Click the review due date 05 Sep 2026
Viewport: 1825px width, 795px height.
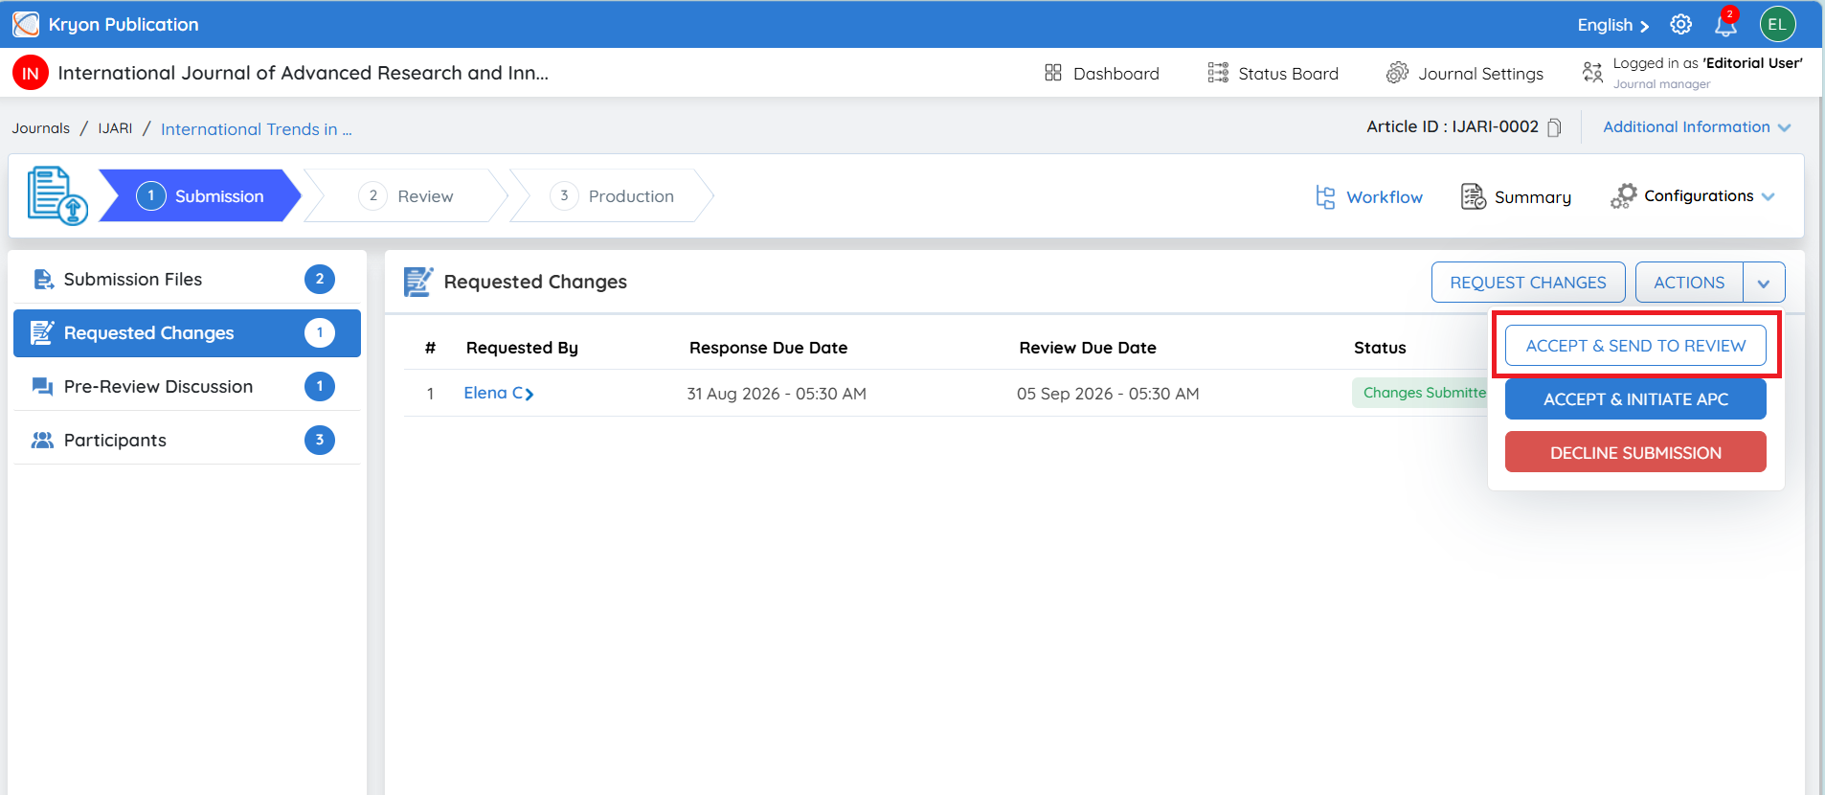(1108, 394)
